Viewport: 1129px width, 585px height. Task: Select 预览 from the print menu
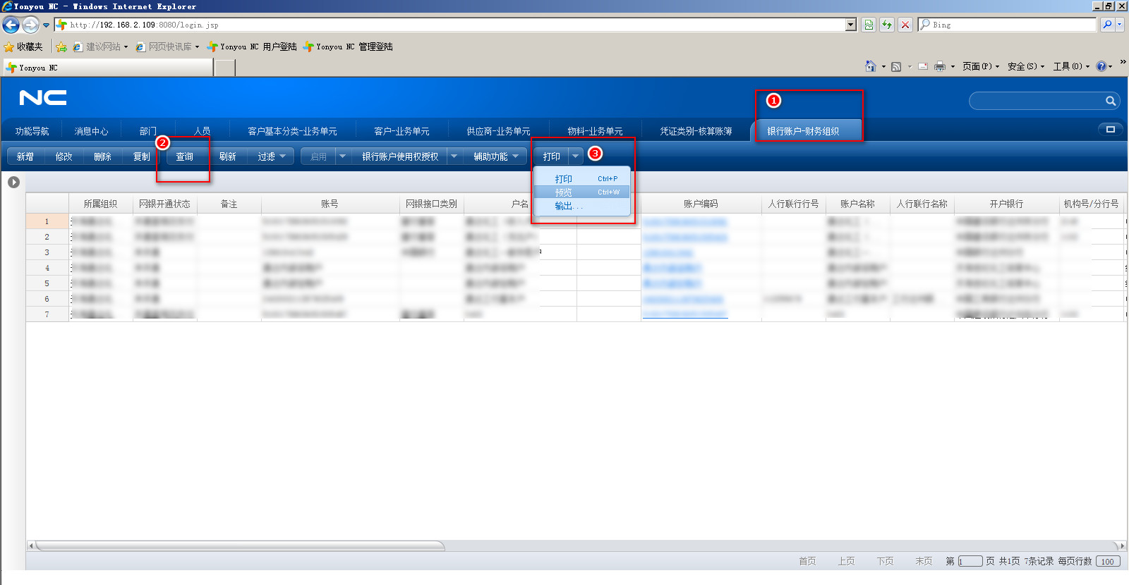coord(564,192)
